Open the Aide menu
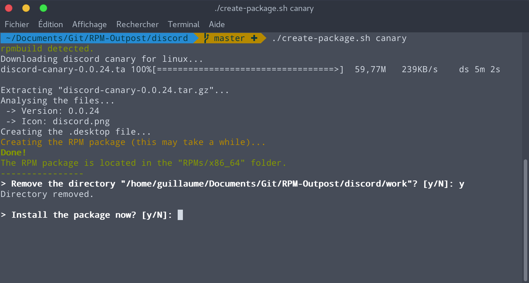 coord(217,25)
